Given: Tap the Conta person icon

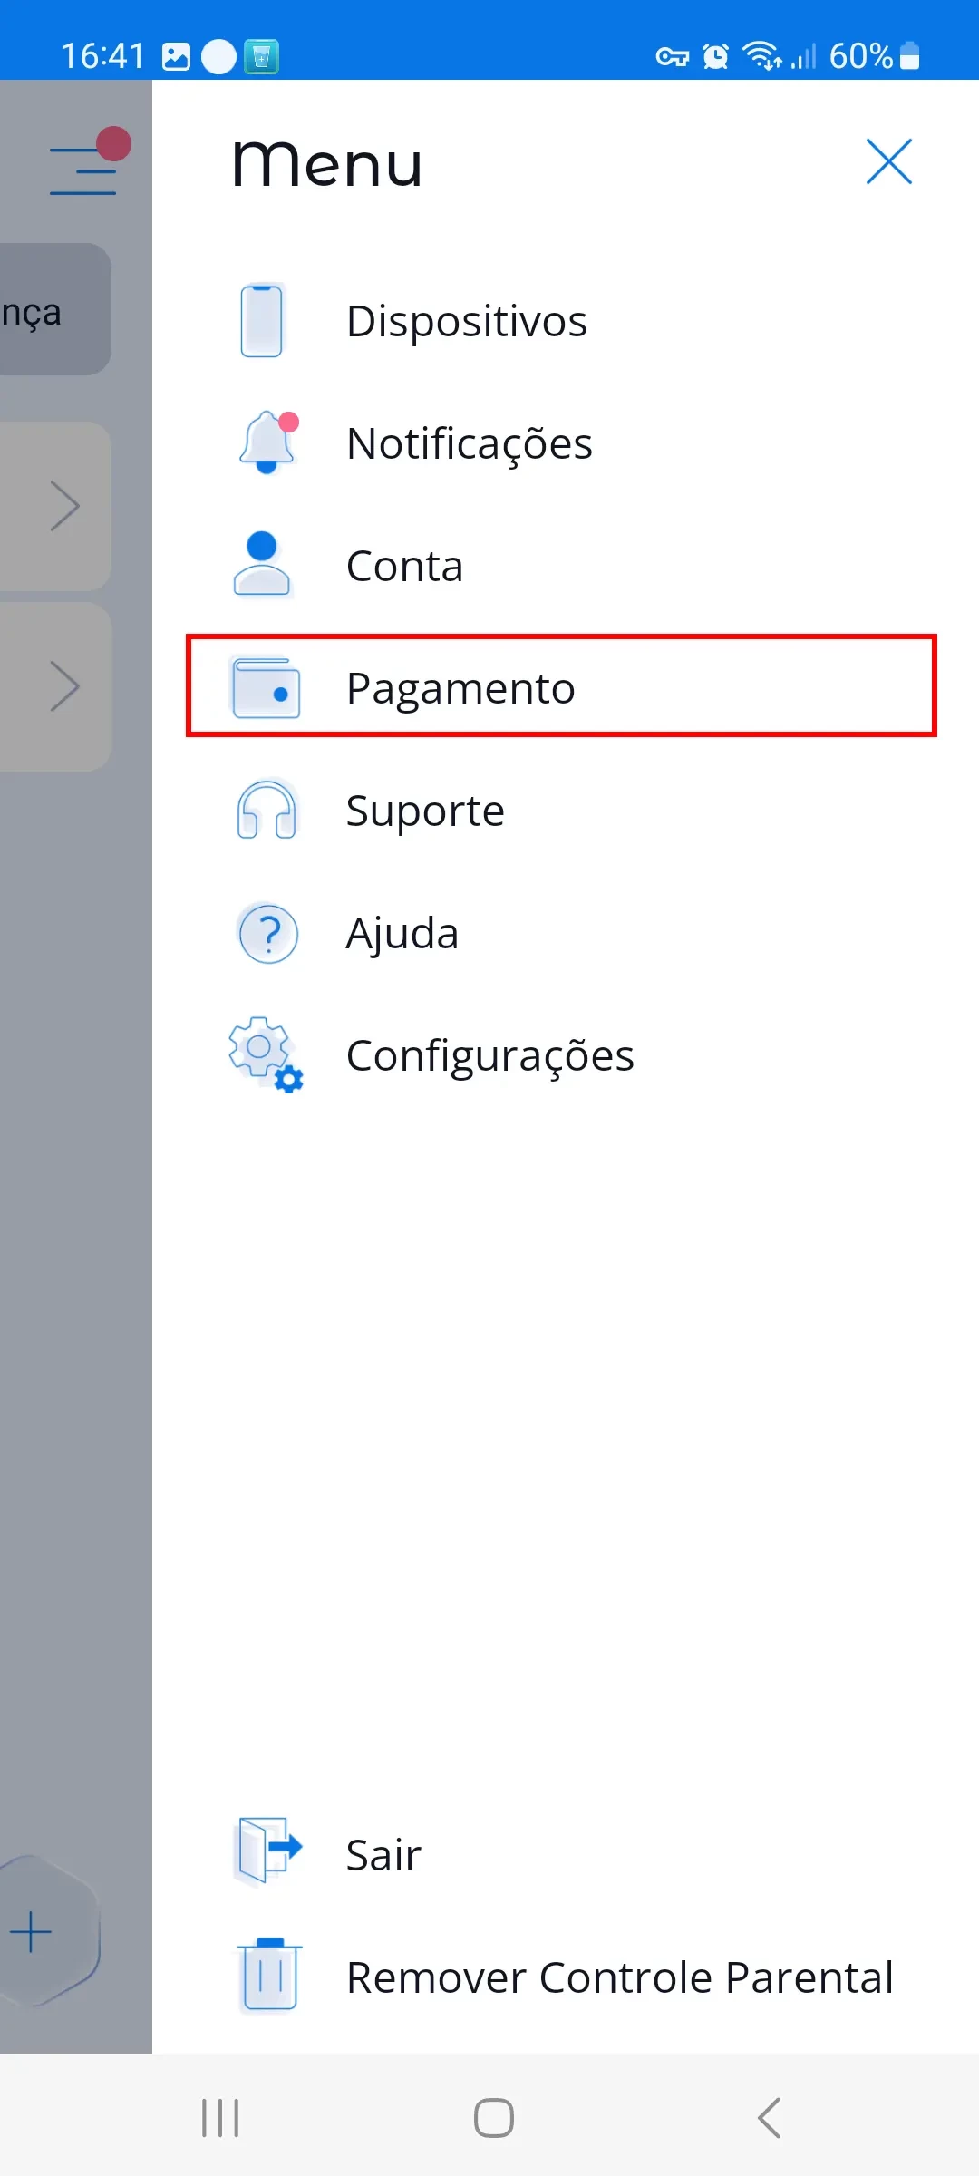Looking at the screenshot, I should [x=262, y=564].
